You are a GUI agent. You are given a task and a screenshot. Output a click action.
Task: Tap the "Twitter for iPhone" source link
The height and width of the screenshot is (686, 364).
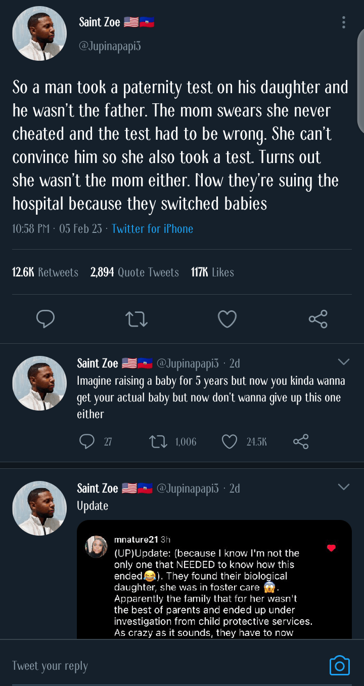click(152, 229)
